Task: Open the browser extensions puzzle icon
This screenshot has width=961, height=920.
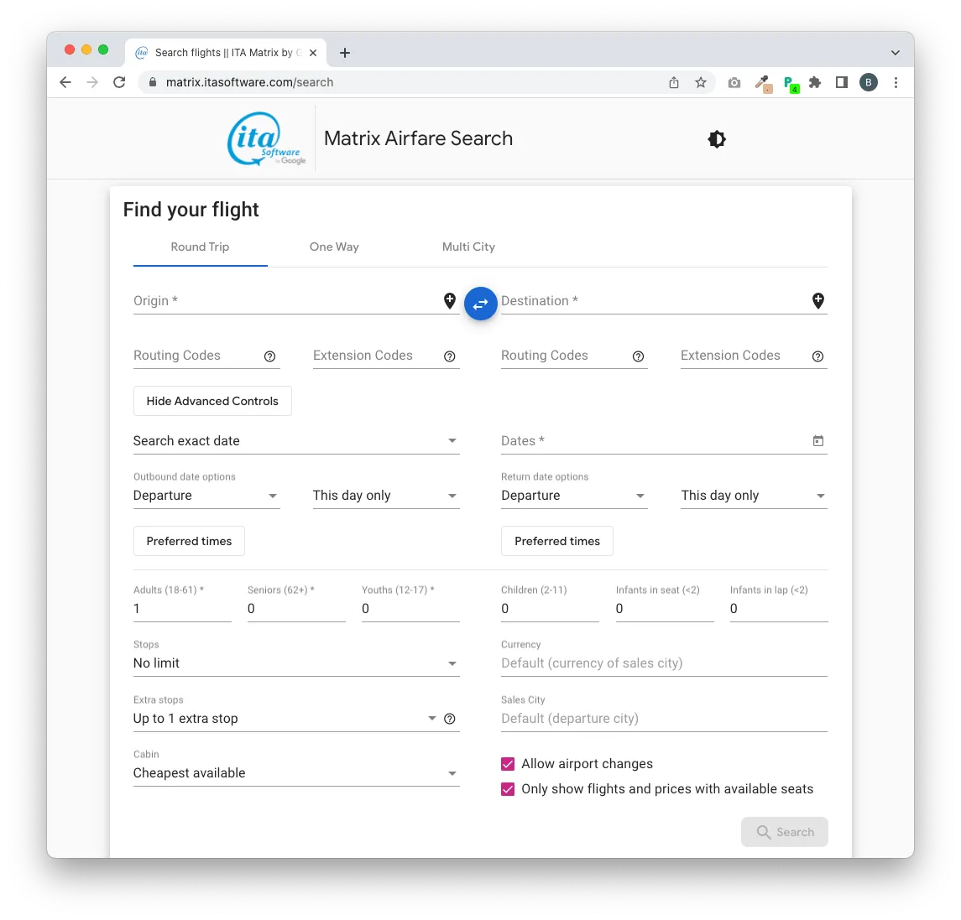Action: point(814,82)
